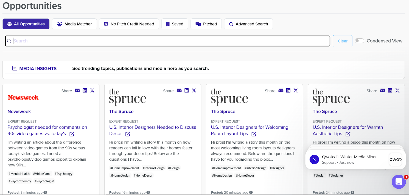Click the #VideoGame tag
Image resolution: width=409 pixels, height=195 pixels.
tap(42, 174)
